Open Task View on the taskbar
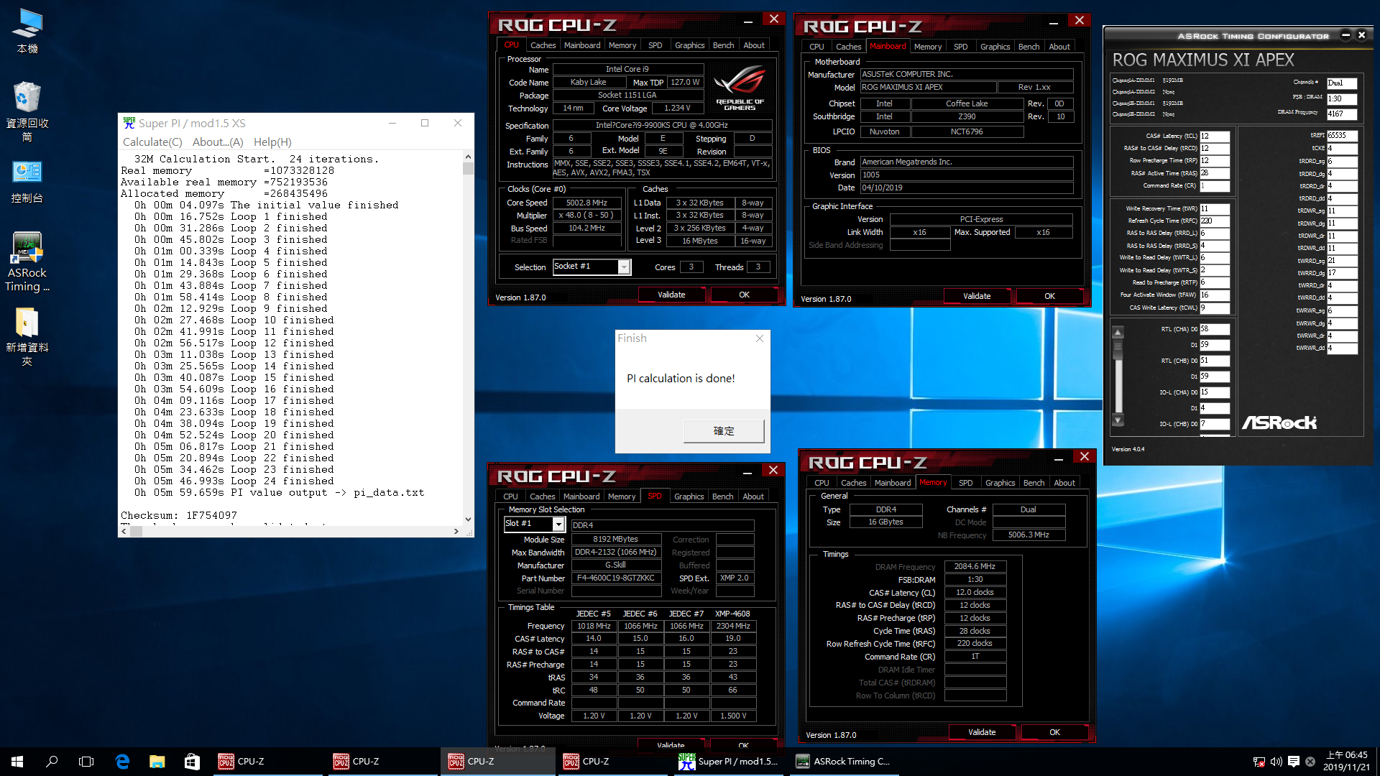 pos(86,762)
